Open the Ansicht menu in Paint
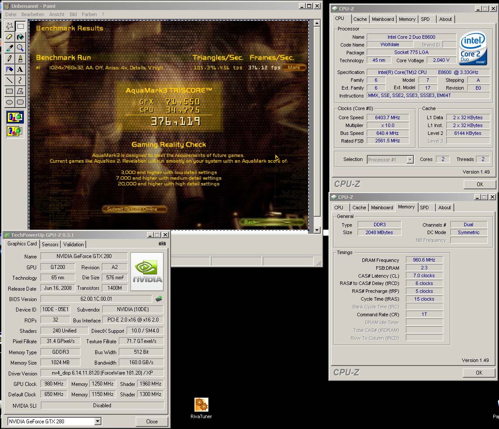The image size is (499, 429). (57, 14)
